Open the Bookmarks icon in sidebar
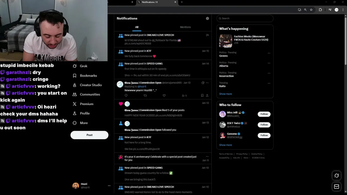Viewport: 347px width, 195px height. click(x=75, y=76)
